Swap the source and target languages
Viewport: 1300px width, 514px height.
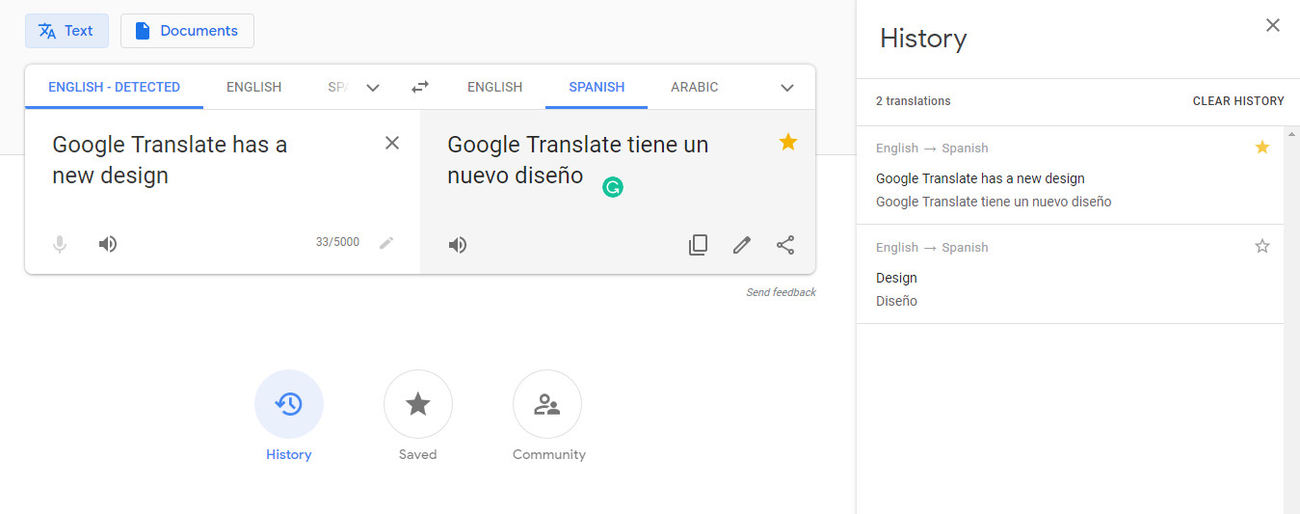(420, 87)
